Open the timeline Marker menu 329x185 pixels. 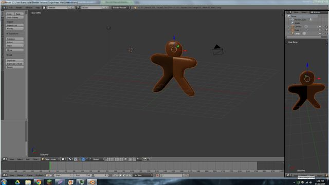[x=20, y=175]
